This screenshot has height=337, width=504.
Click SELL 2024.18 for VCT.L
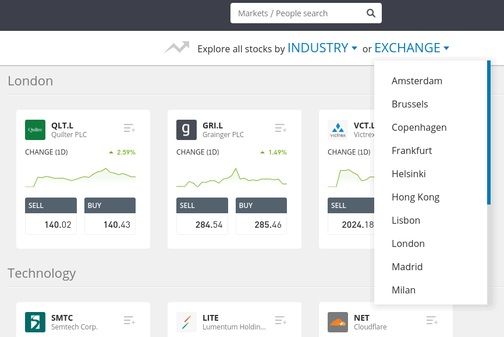tap(351, 216)
